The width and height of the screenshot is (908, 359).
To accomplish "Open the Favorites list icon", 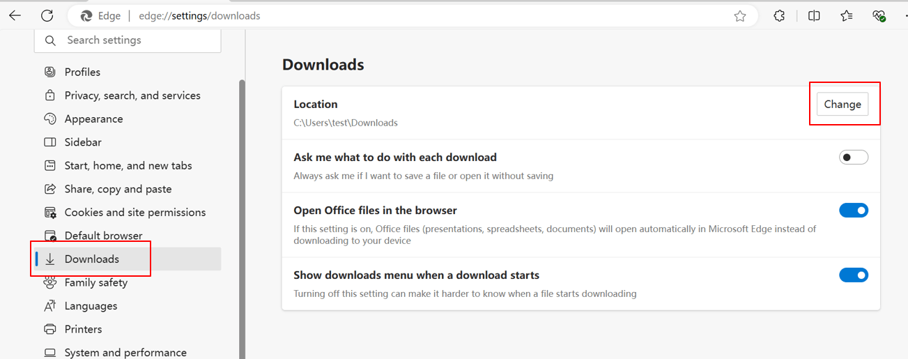I will click(846, 15).
